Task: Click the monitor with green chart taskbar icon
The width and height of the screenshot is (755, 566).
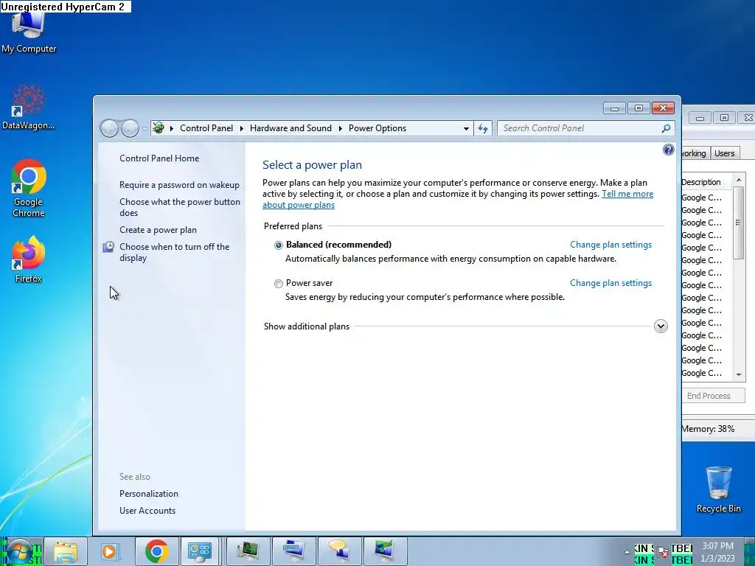Action: [385, 551]
